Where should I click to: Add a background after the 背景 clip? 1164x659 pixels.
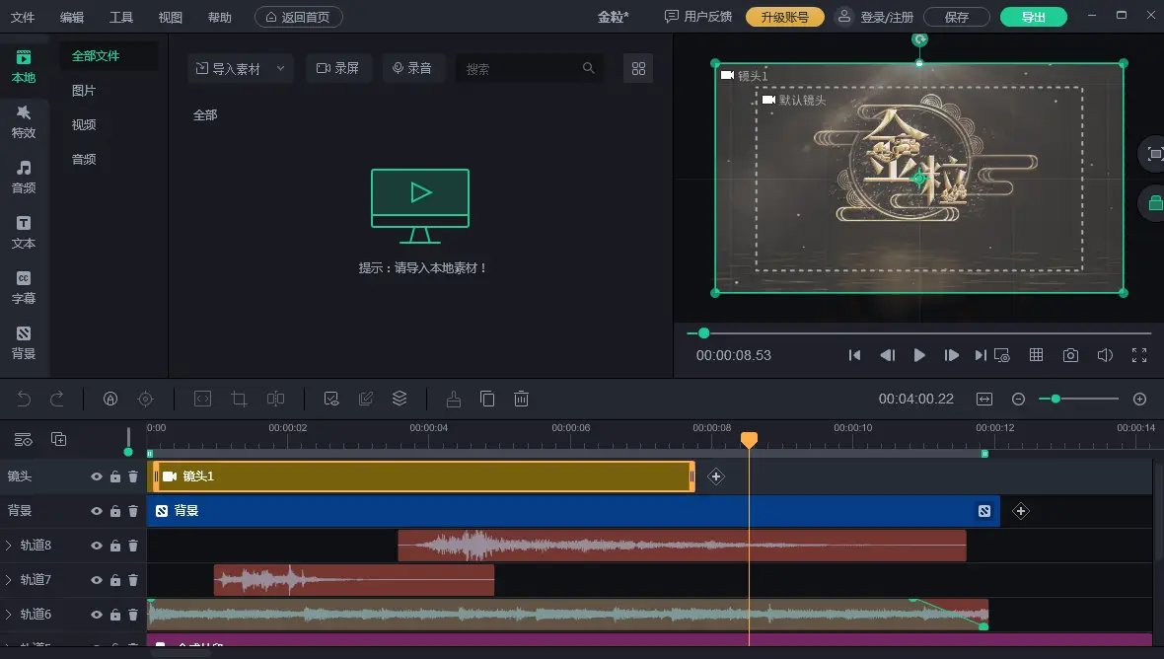[1021, 511]
